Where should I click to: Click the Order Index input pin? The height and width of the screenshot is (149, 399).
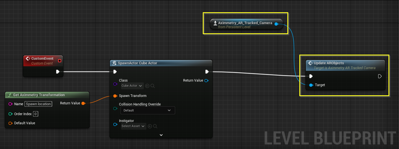(10, 114)
